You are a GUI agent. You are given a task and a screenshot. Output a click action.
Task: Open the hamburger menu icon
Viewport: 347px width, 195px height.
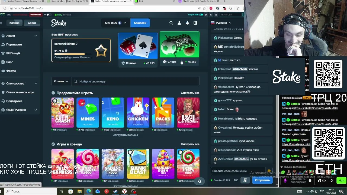click(1, 23)
